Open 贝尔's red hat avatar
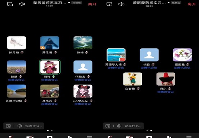Viewport: 199px width, 138px height. 166,79
